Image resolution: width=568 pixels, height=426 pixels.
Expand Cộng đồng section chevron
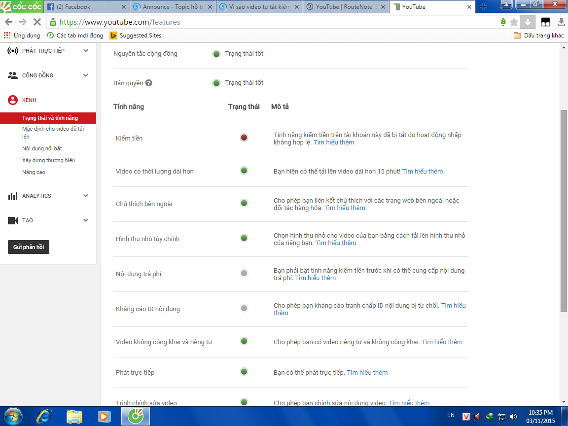point(86,75)
